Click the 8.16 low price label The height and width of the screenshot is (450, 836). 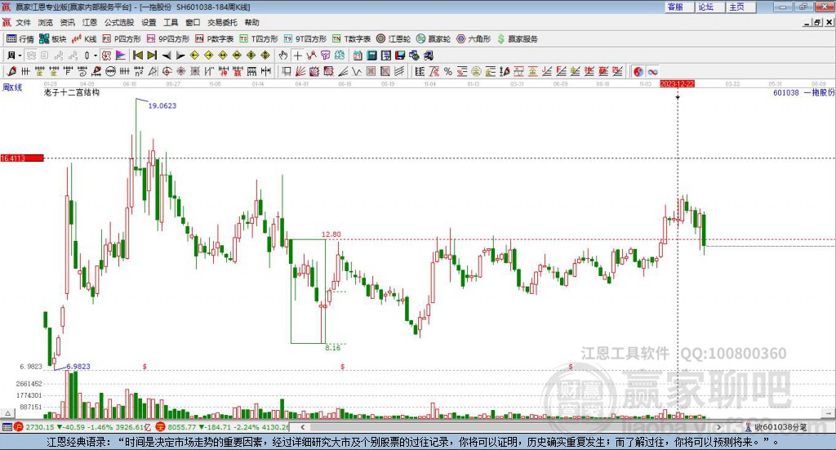[333, 348]
